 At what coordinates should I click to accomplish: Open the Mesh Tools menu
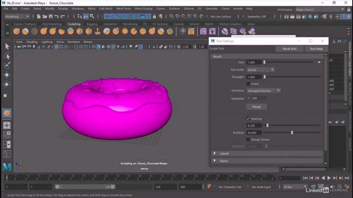123,8
